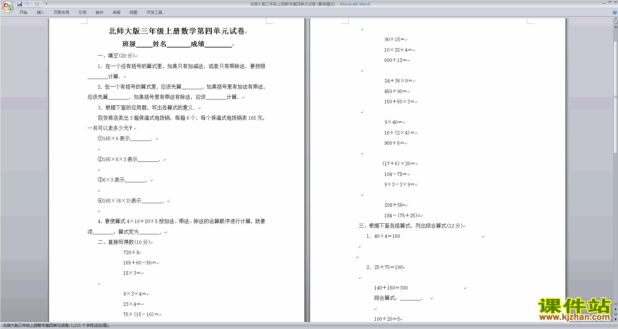Toggle the ruler icon above scrollbar

(x=616, y=22)
